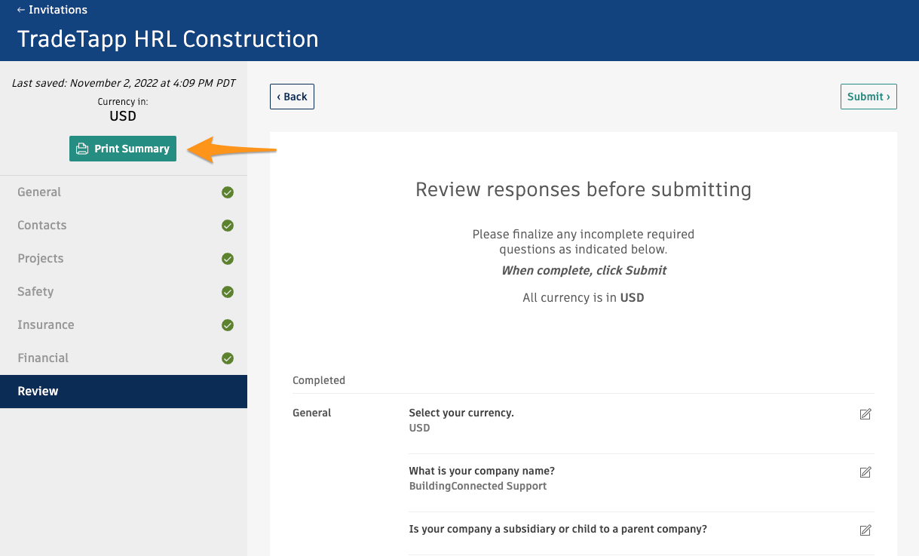Open the General section in sidebar
Screen dimensions: 919x556
39,192
